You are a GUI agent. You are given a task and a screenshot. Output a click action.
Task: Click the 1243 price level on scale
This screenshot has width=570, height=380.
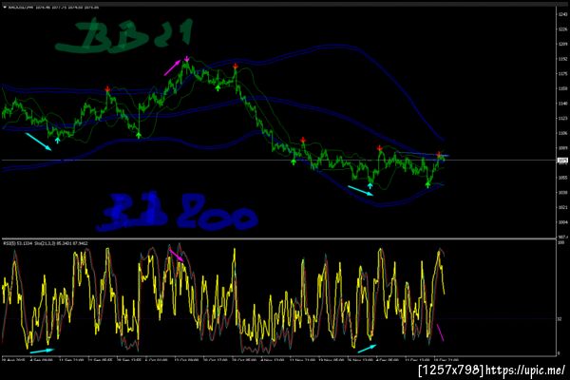(562, 14)
